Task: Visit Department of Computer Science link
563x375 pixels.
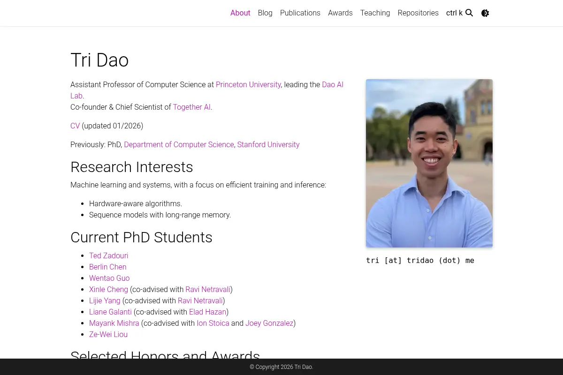Action: tap(179, 145)
